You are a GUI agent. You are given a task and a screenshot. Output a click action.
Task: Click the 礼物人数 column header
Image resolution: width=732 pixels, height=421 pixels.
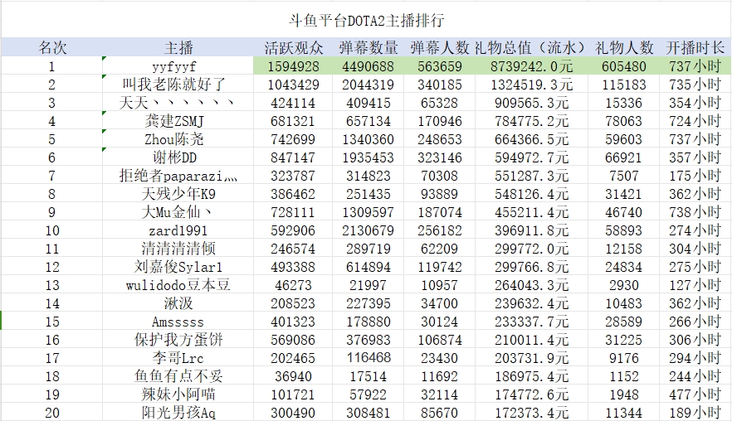pyautogui.click(x=624, y=47)
